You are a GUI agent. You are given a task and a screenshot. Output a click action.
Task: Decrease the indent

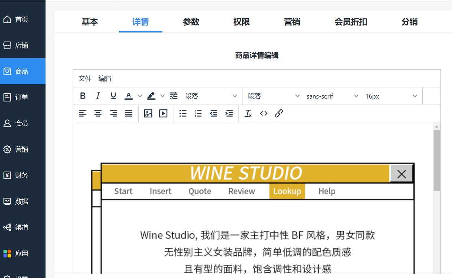coord(214,114)
